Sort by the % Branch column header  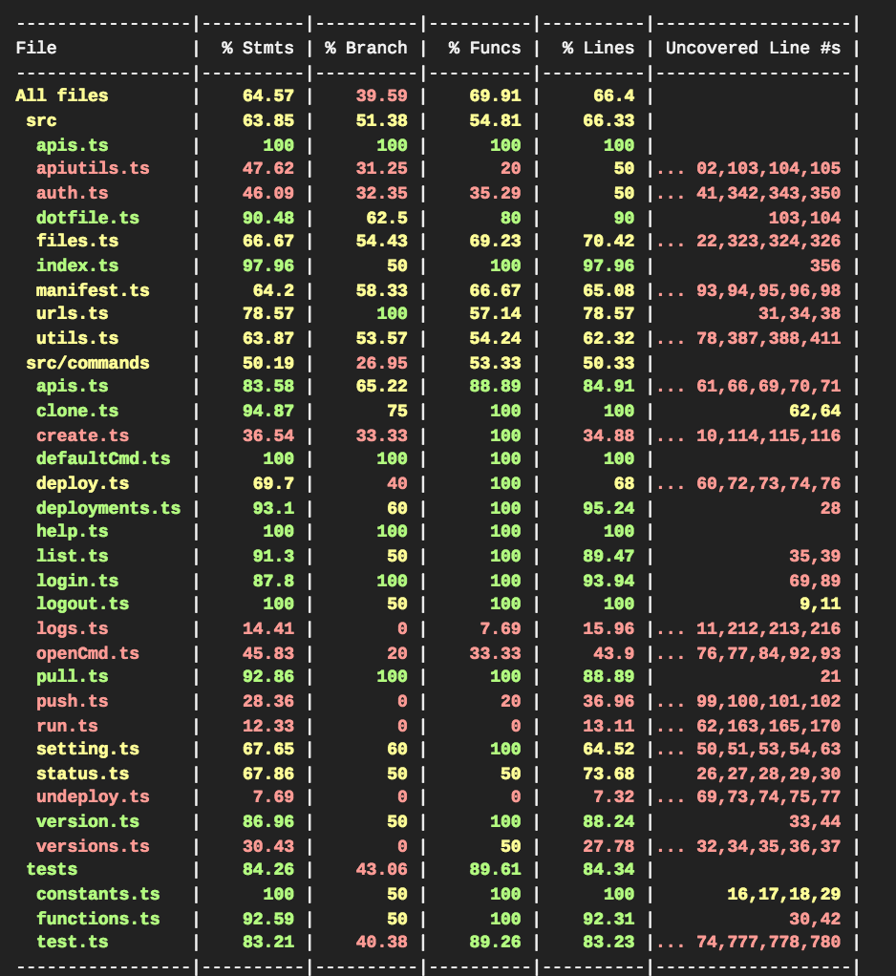367,47
